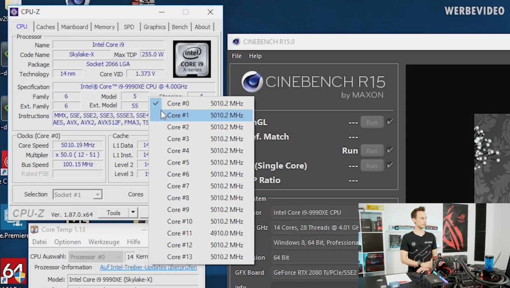Click the Auf Intel-Treiber-Updates überprüfen link
This screenshot has width=510, height=288.
coord(148,267)
